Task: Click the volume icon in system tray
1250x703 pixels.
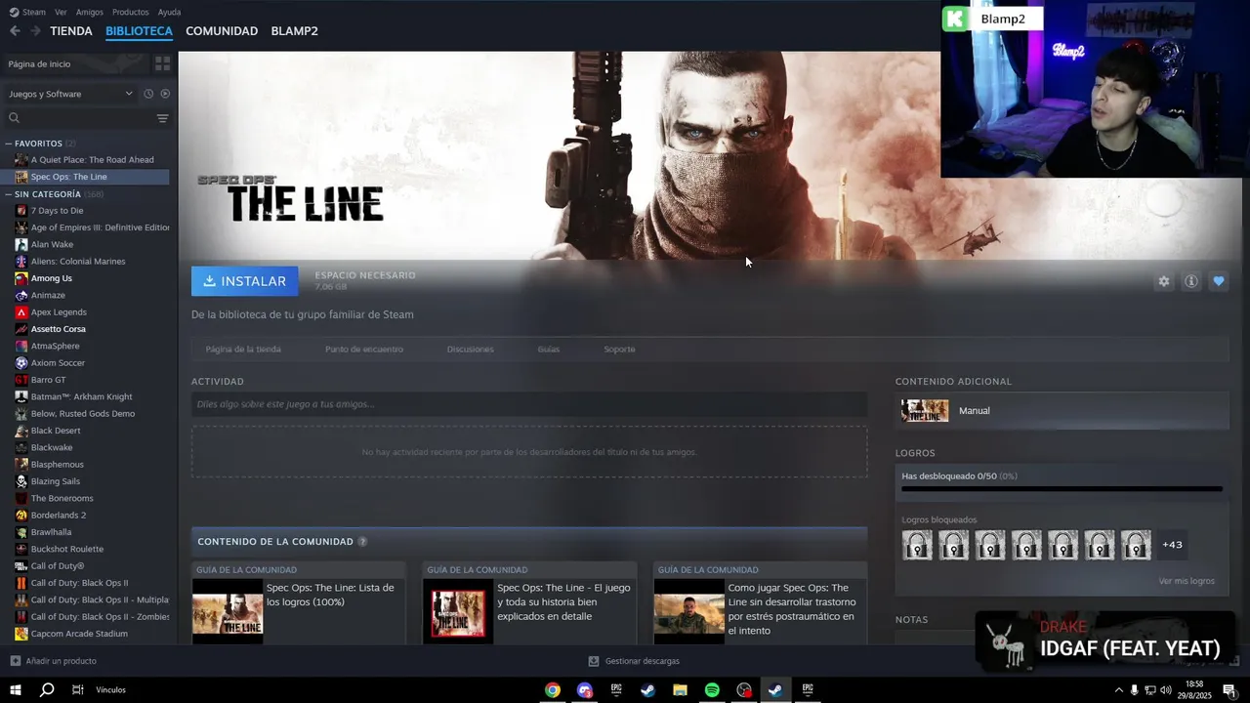Action: [x=1166, y=690]
